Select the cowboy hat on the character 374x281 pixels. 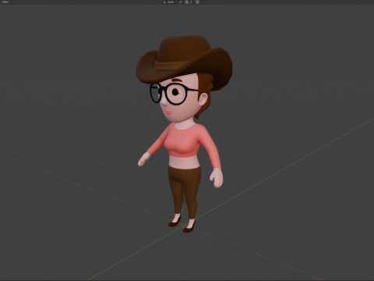click(x=184, y=62)
